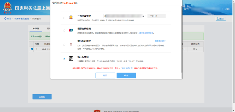Viewport: 235px width, 112px height.
Task: Select the 银联在线缴税 radio button
Action: coord(64,31)
